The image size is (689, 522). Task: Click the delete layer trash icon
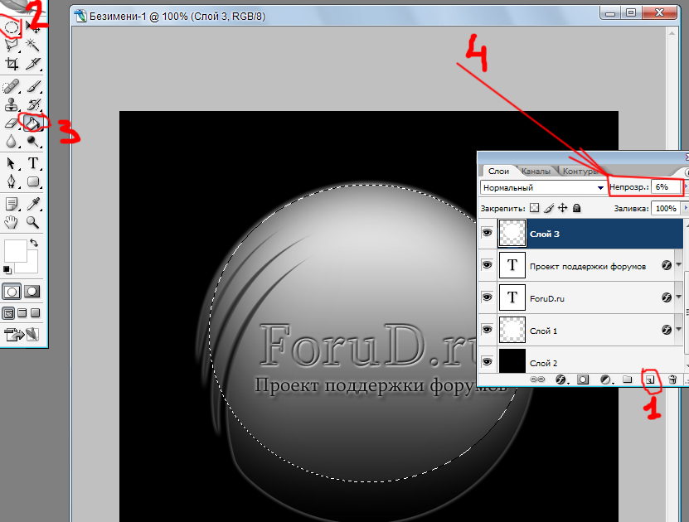pos(672,379)
